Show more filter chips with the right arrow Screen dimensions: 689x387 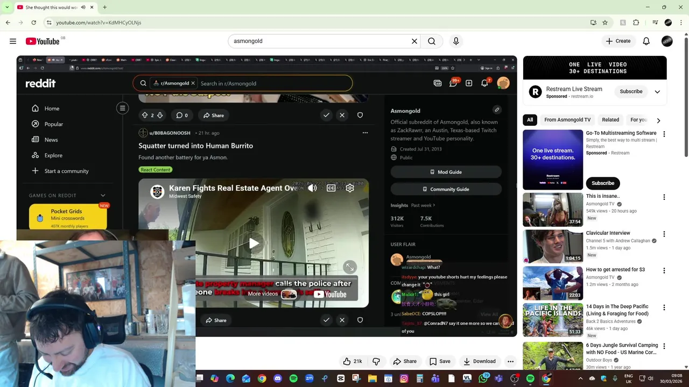(x=658, y=120)
